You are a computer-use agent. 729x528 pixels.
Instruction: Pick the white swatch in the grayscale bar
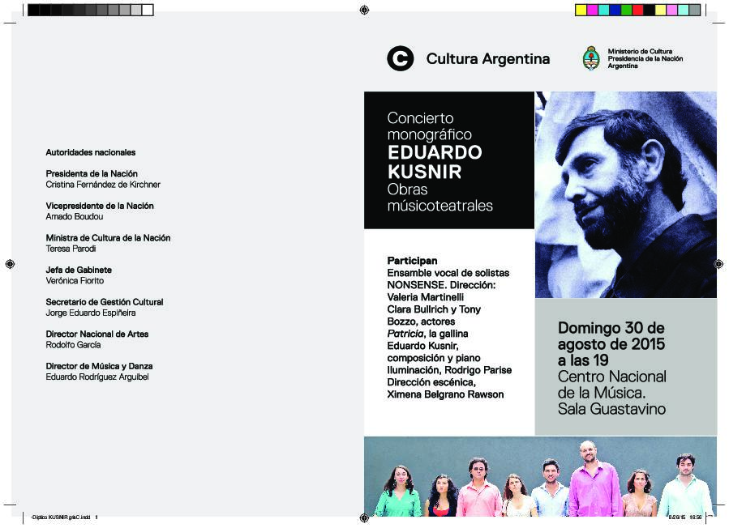click(x=148, y=10)
